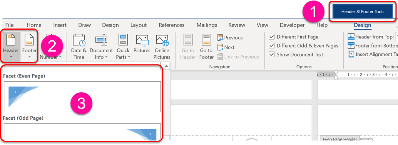This screenshot has width=398, height=145.
Task: Switch to the Developer tab
Action: (x=292, y=25)
